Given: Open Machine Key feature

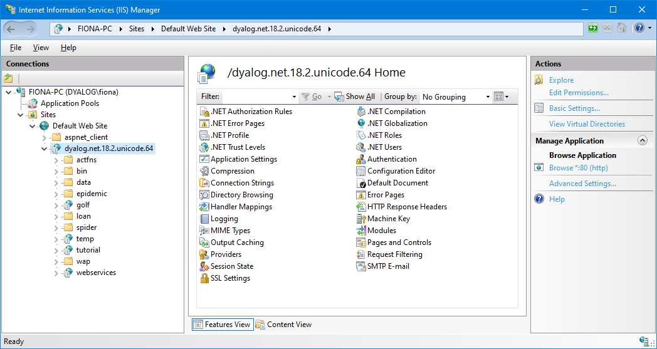Looking at the screenshot, I should (384, 219).
